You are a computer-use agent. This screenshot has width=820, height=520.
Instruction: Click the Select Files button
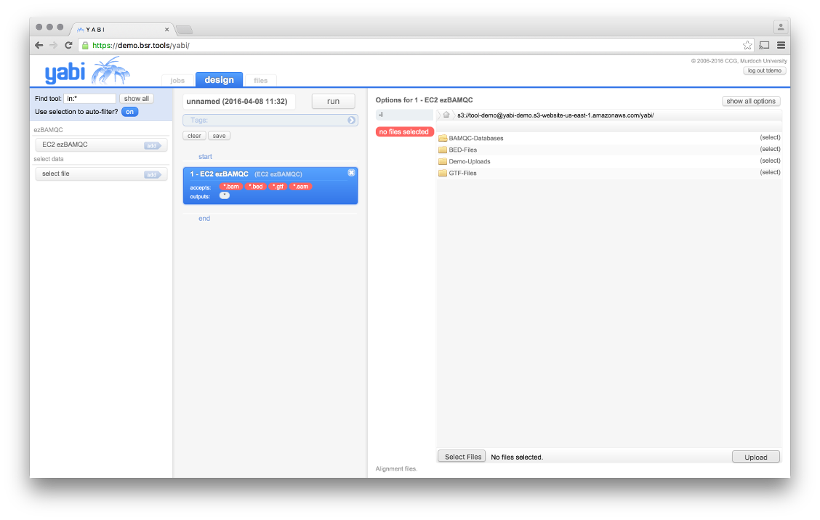[462, 457]
